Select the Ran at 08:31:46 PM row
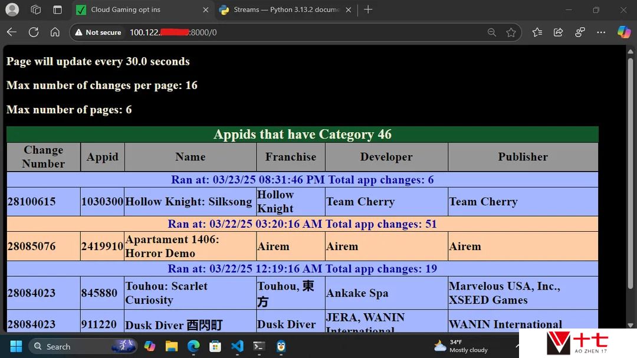The height and width of the screenshot is (358, 637). click(x=303, y=180)
